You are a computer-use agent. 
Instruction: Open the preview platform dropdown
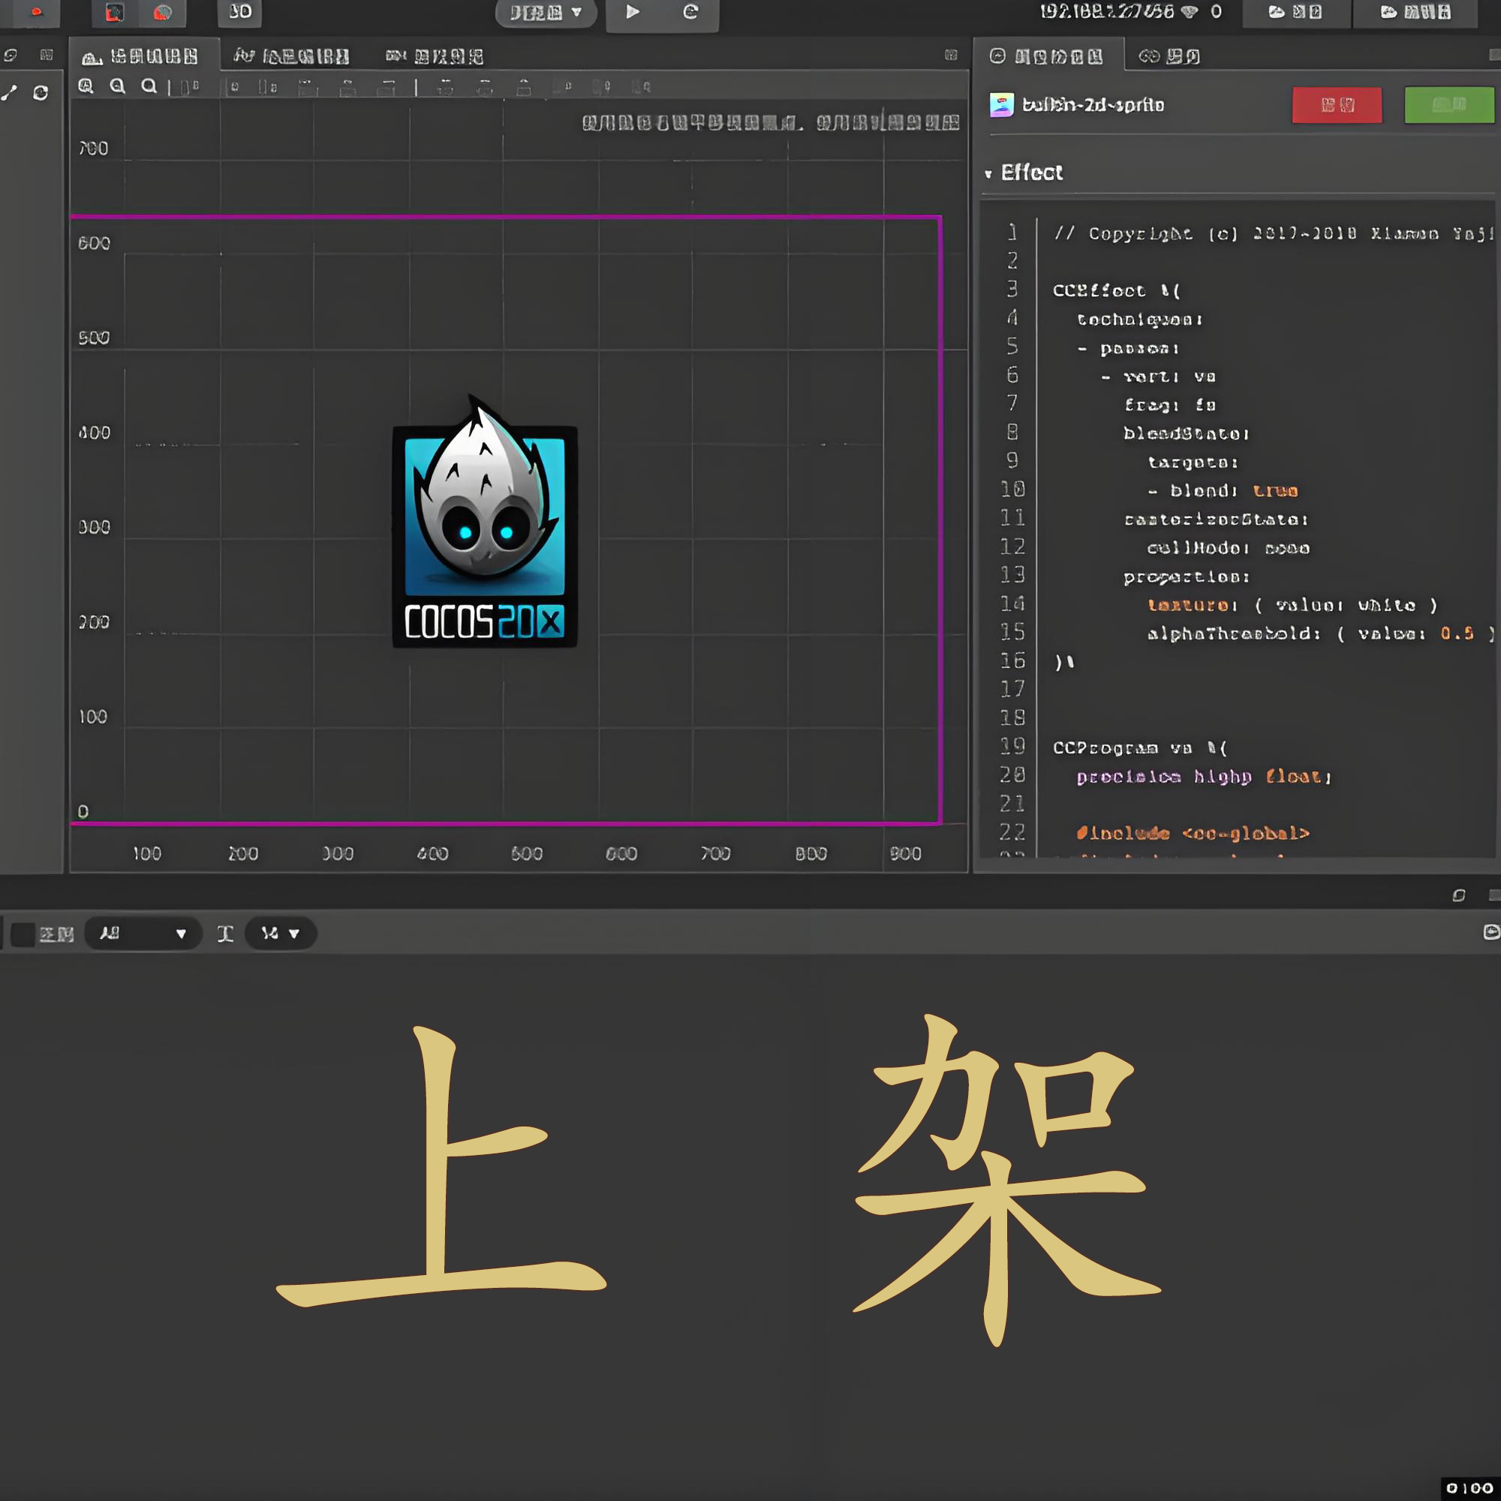tap(546, 13)
